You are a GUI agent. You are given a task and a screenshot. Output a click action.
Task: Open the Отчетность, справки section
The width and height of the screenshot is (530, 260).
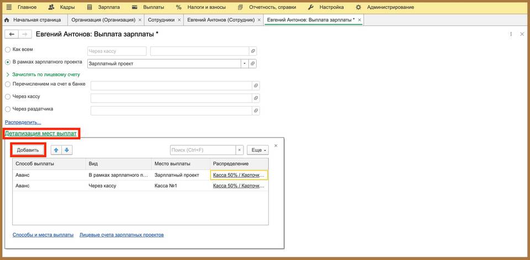[267, 7]
